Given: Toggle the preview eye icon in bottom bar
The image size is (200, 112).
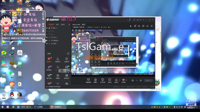Looking at the screenshot, I should tap(136, 80).
